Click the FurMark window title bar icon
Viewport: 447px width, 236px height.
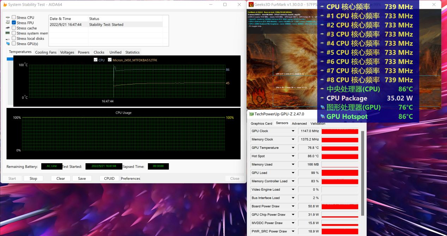point(251,5)
